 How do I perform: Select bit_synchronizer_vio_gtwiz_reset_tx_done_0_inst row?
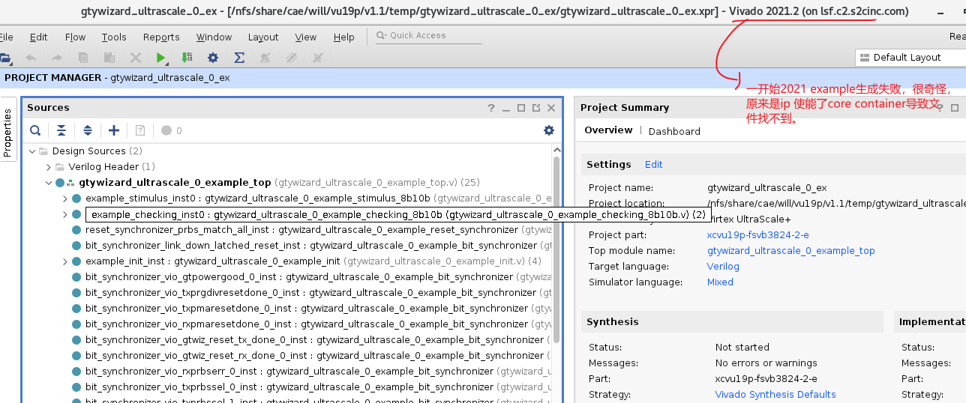pyautogui.click(x=312, y=340)
